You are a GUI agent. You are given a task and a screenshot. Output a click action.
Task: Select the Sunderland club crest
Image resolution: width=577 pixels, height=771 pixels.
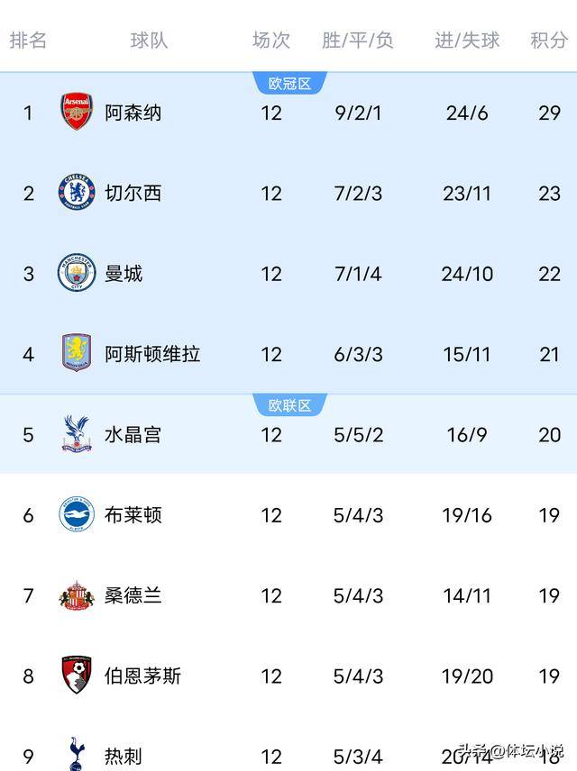point(76,594)
